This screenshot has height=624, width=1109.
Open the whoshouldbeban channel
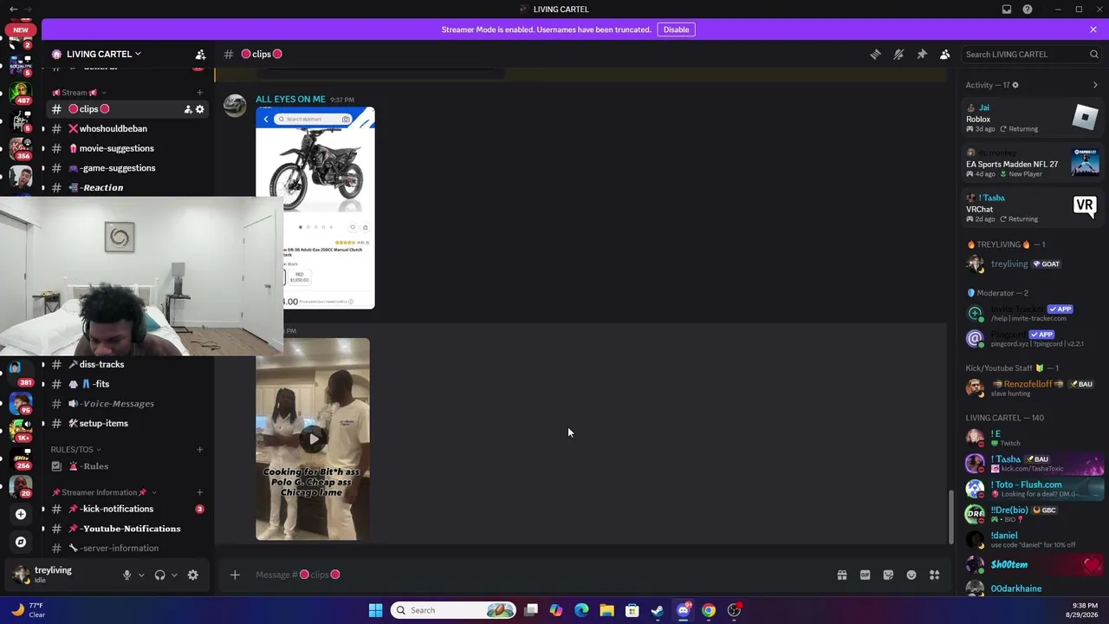pos(126,128)
